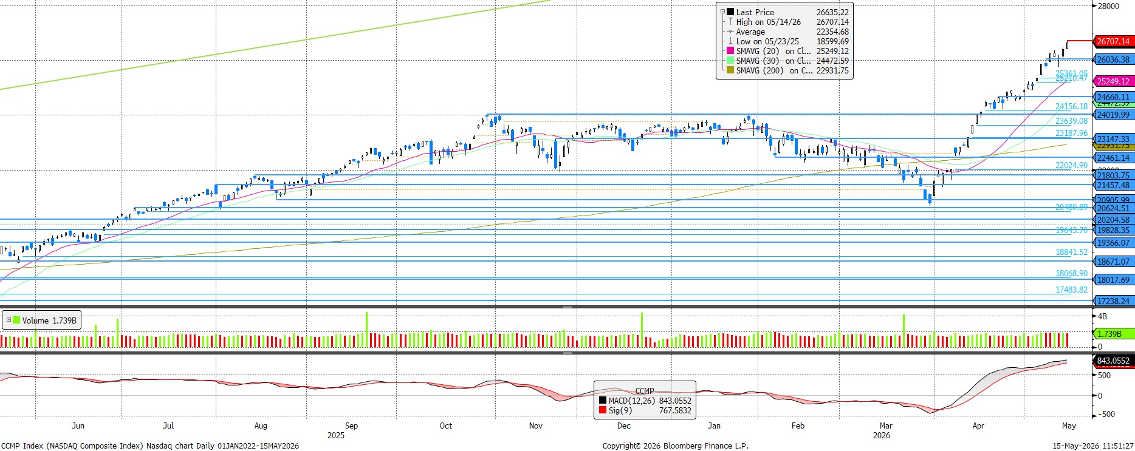Click the Oct label on date axis
The width and height of the screenshot is (1135, 451).
tap(446, 426)
